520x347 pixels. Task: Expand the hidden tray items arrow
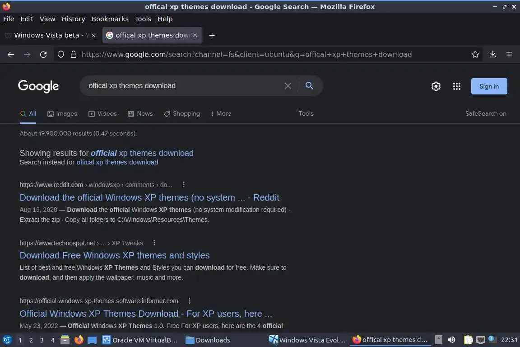pyautogui.click(x=438, y=340)
